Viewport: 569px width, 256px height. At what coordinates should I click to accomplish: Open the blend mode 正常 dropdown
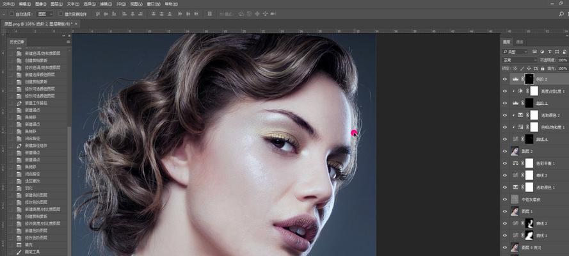pos(520,60)
